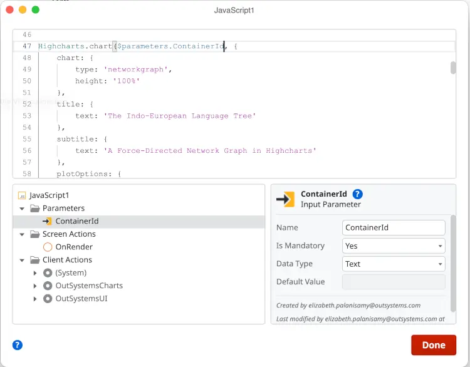Click the OutSystemsUI module icon
470x367 pixels.
[x=48, y=299]
